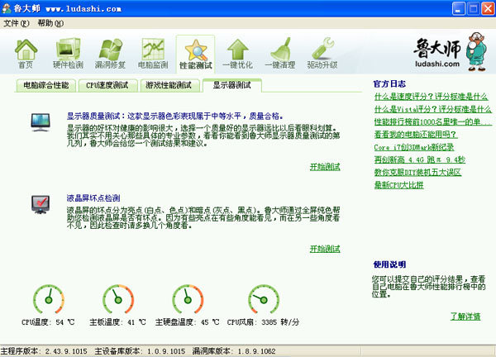Image resolution: width=496 pixels, height=357 pixels.
Task: Click the 了解详情 link
Action: pos(465,317)
